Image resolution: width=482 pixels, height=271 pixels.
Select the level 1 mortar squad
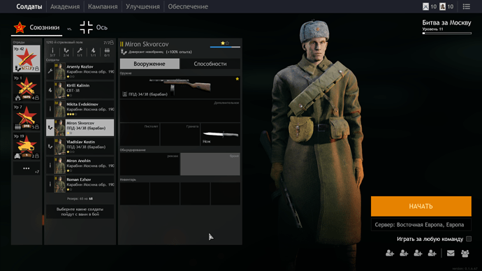27,88
